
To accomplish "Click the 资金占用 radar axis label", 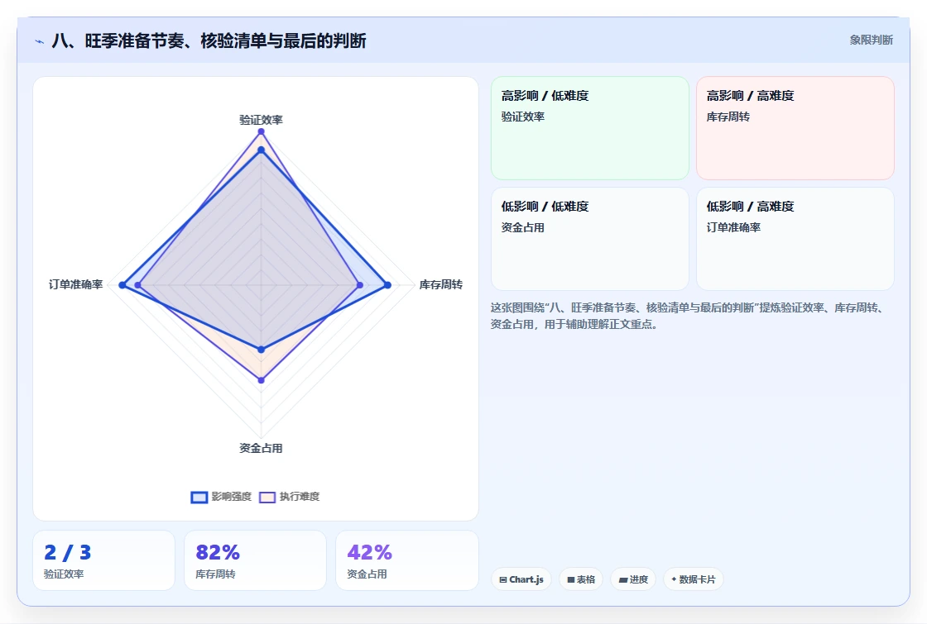I will tap(261, 448).
